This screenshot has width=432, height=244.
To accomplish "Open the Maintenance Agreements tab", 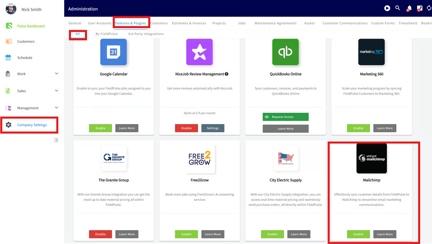I will [276, 23].
